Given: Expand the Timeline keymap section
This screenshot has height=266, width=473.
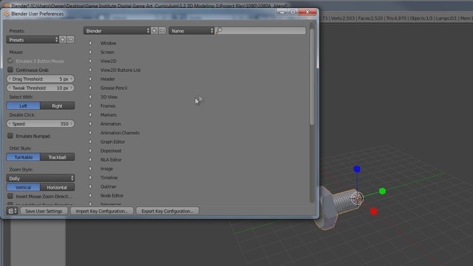Looking at the screenshot, I should (x=90, y=178).
